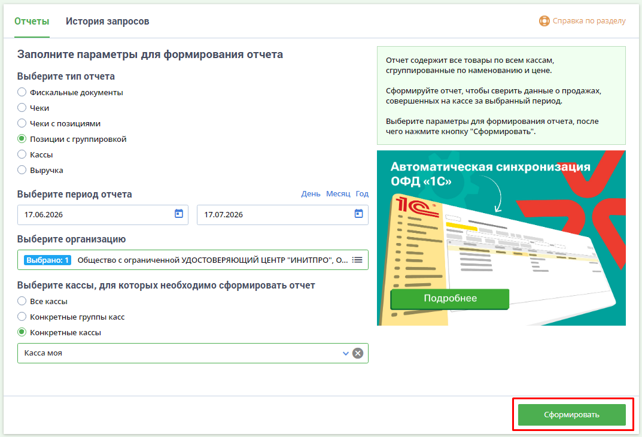
Task: Set period to 'Год'
Action: click(362, 194)
